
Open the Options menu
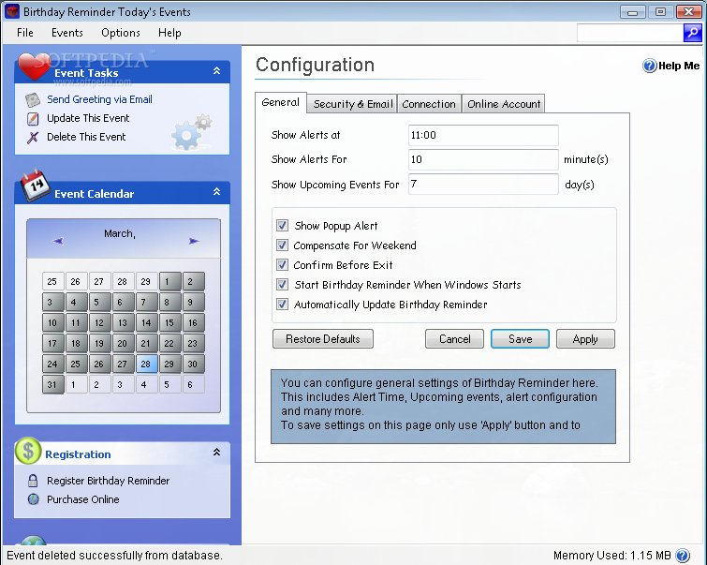point(121,33)
